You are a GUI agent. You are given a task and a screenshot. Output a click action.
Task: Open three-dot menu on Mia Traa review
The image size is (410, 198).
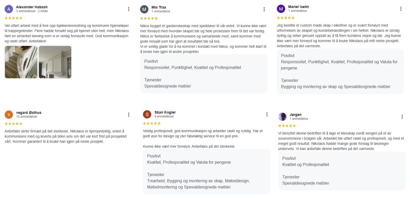tap(264, 9)
